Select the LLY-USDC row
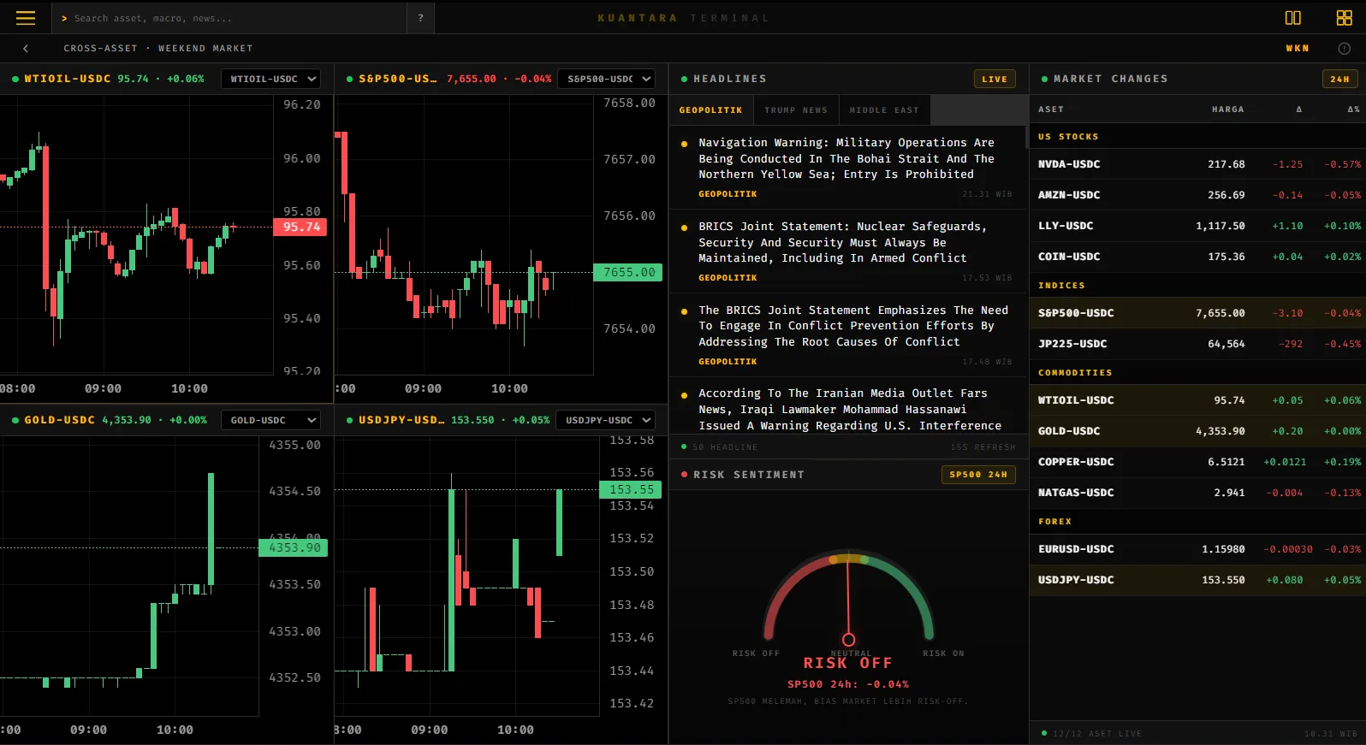This screenshot has width=1366, height=745. pos(1197,226)
